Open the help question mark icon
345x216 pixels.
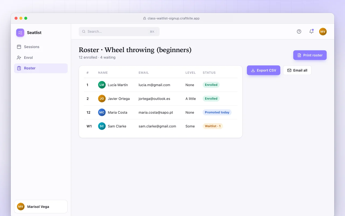[x=299, y=32]
